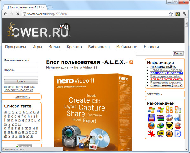Click the letter ю tag link
Image resolution: width=190 pixels, height=153 pixels.
click(x=28, y=136)
